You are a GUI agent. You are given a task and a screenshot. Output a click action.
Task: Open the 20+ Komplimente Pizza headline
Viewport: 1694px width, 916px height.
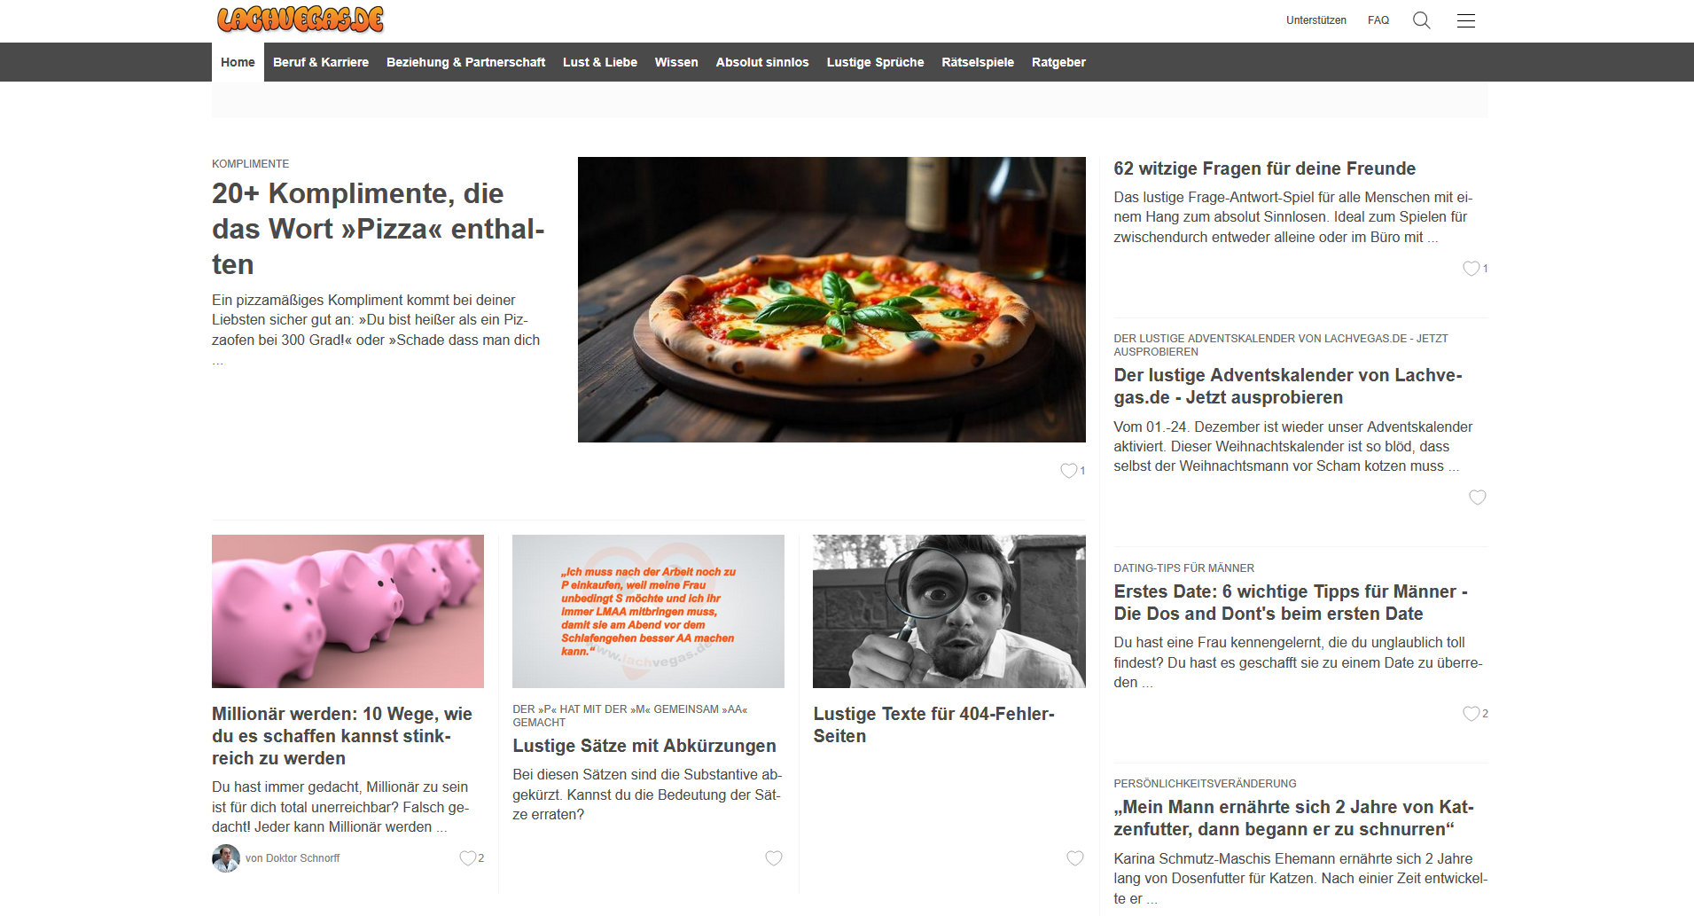379,229
